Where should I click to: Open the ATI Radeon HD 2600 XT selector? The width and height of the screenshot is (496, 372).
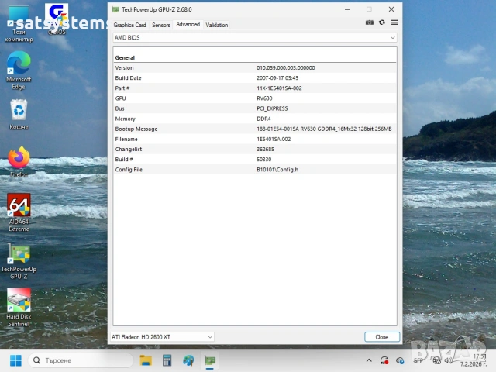[x=162, y=337]
